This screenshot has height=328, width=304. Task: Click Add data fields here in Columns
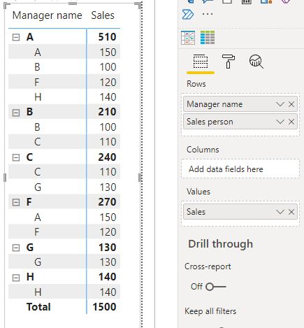(x=240, y=169)
